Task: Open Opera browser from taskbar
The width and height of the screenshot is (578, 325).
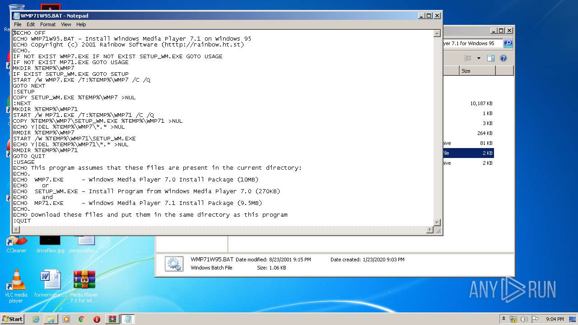Action: pos(97,319)
